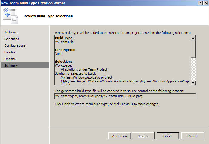Close the wizard with the X button
The height and width of the screenshot is (144, 209).
206,3
